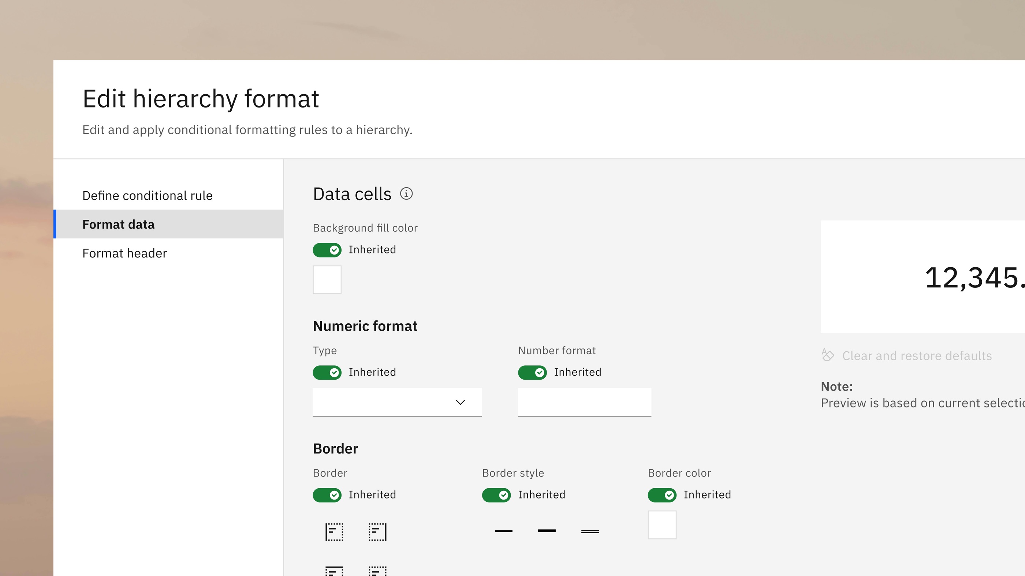Click the bold Border section heading

point(335,448)
